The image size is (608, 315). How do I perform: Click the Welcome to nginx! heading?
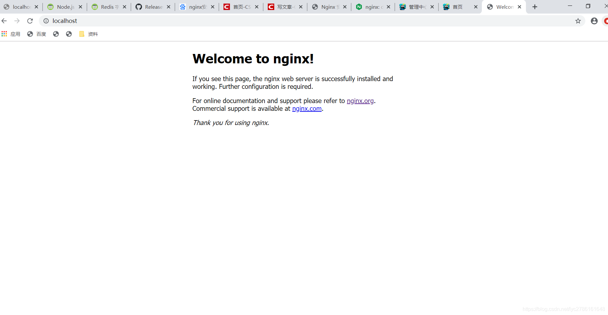(253, 59)
